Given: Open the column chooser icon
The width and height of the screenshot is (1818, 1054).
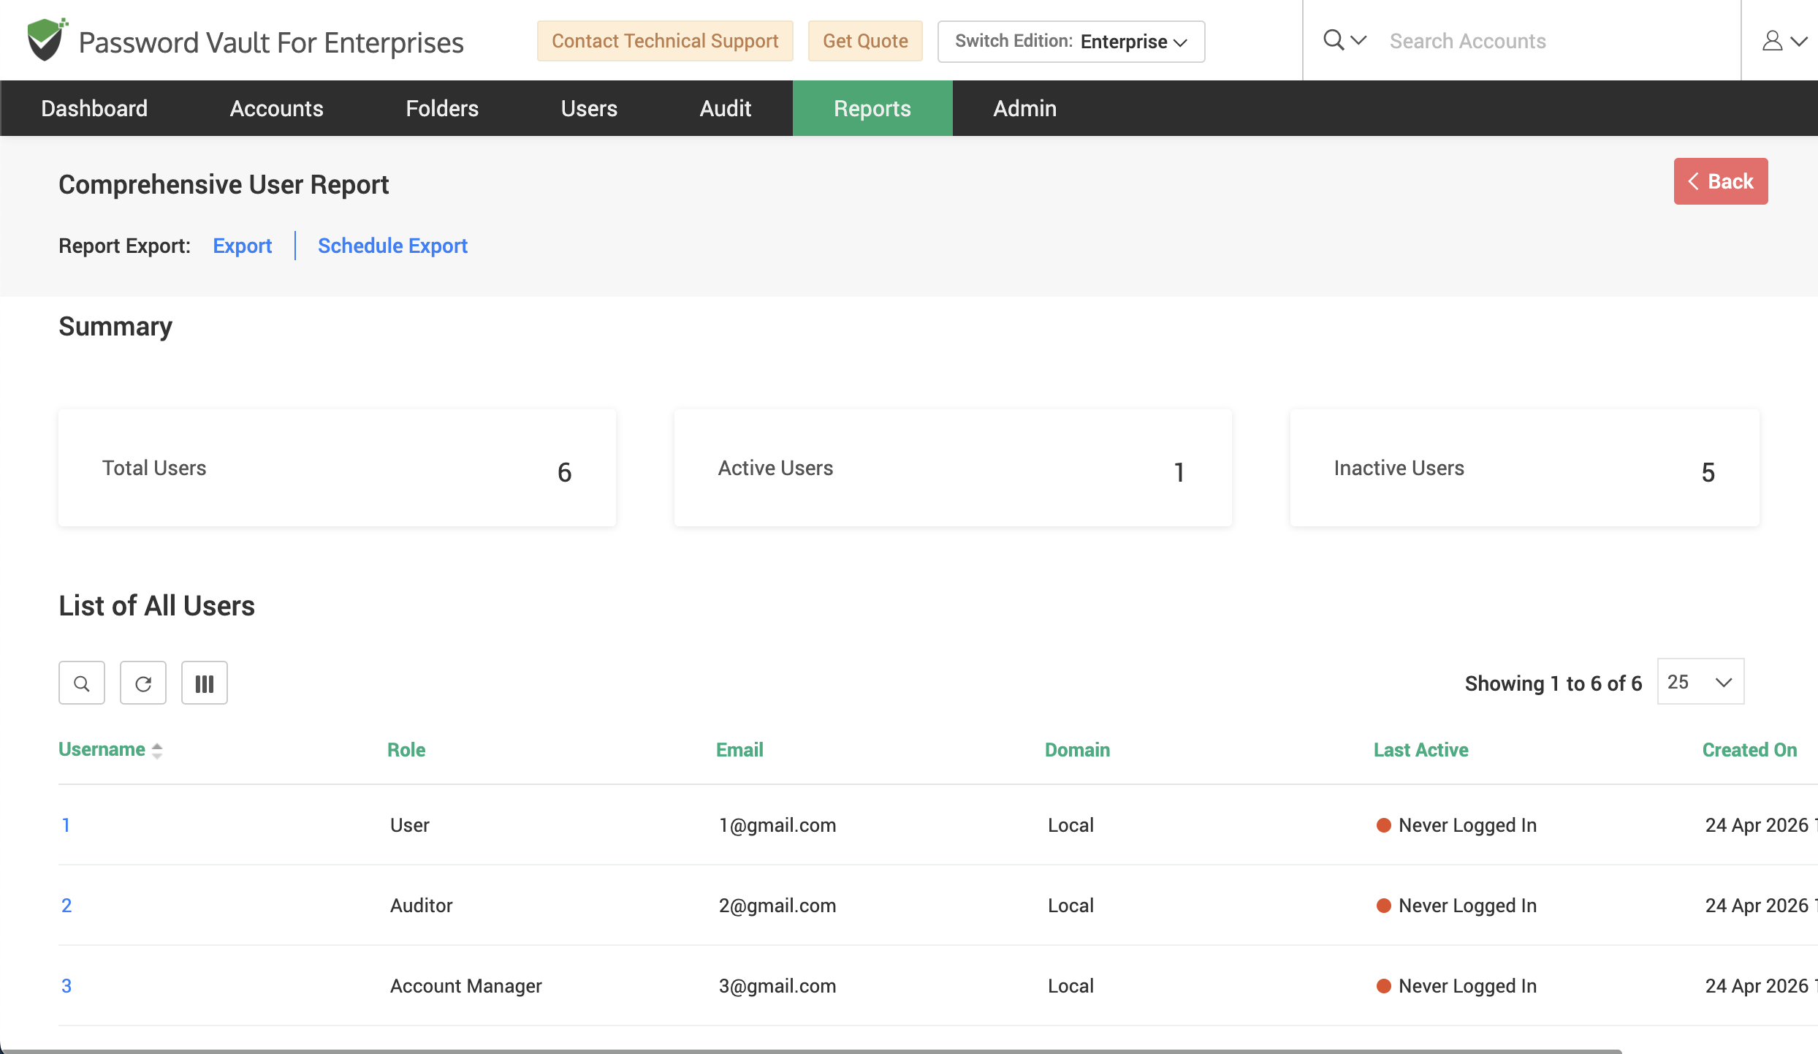Looking at the screenshot, I should pos(205,683).
